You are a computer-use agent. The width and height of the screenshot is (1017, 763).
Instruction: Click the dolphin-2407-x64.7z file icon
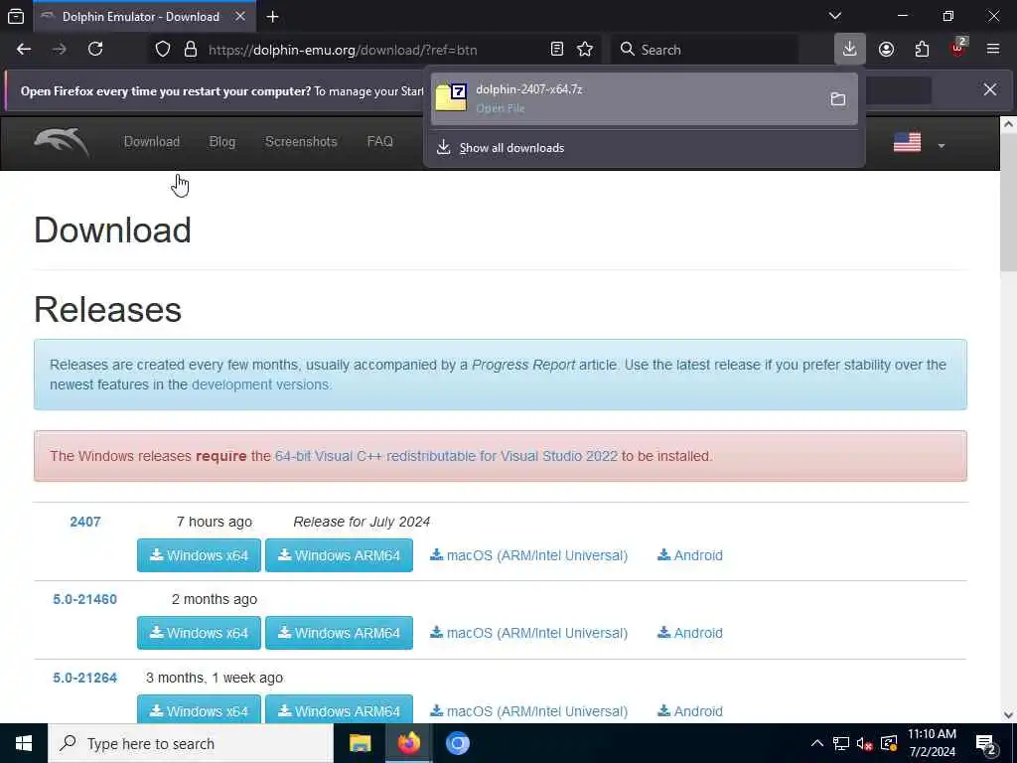tap(451, 97)
